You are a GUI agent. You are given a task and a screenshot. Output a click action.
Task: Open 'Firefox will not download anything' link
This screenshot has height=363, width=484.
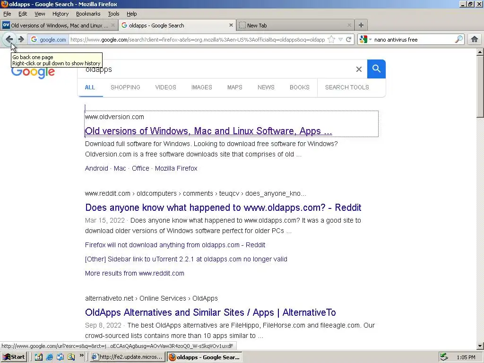(175, 245)
